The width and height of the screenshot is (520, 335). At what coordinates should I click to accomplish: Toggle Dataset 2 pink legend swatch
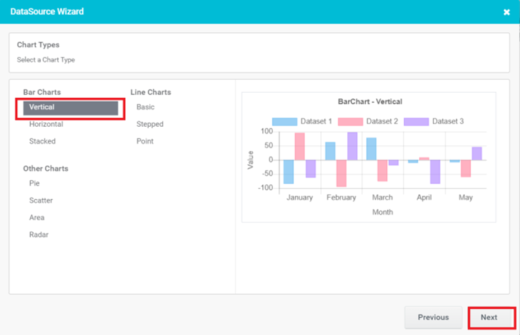point(350,122)
